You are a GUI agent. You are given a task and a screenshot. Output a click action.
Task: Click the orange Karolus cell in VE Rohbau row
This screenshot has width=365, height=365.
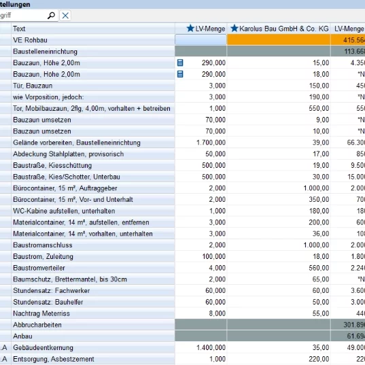tap(279, 40)
